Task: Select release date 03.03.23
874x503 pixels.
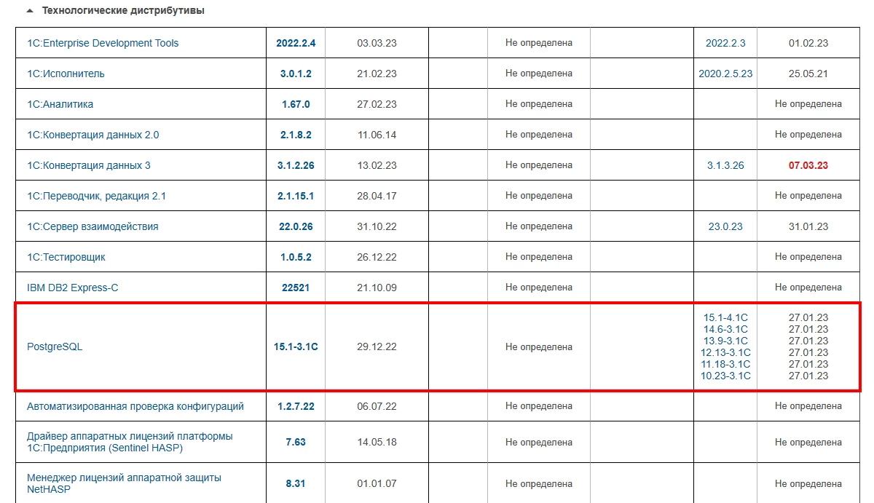Action: pos(377,43)
